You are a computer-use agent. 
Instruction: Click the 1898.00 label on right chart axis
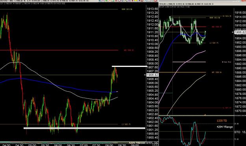(x=240, y=51)
